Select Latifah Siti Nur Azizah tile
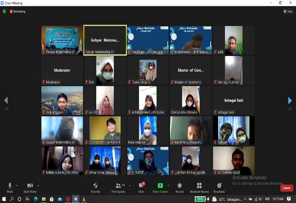The height and width of the screenshot is (203, 296). pyautogui.click(x=191, y=161)
